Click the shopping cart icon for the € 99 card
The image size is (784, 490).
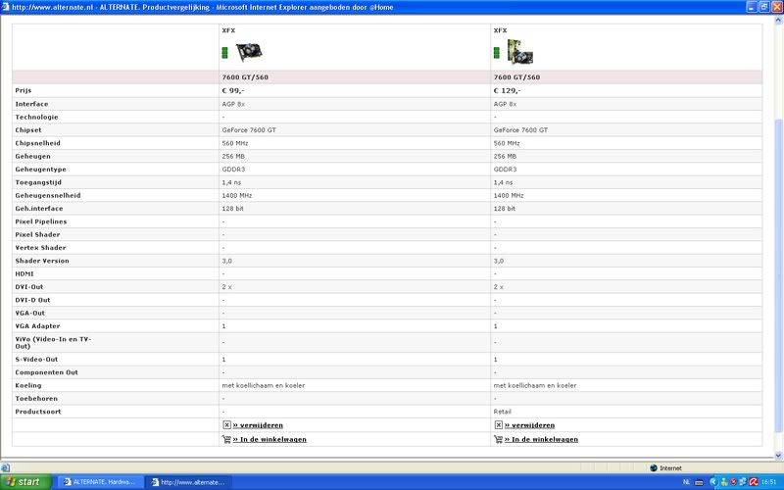click(x=226, y=439)
